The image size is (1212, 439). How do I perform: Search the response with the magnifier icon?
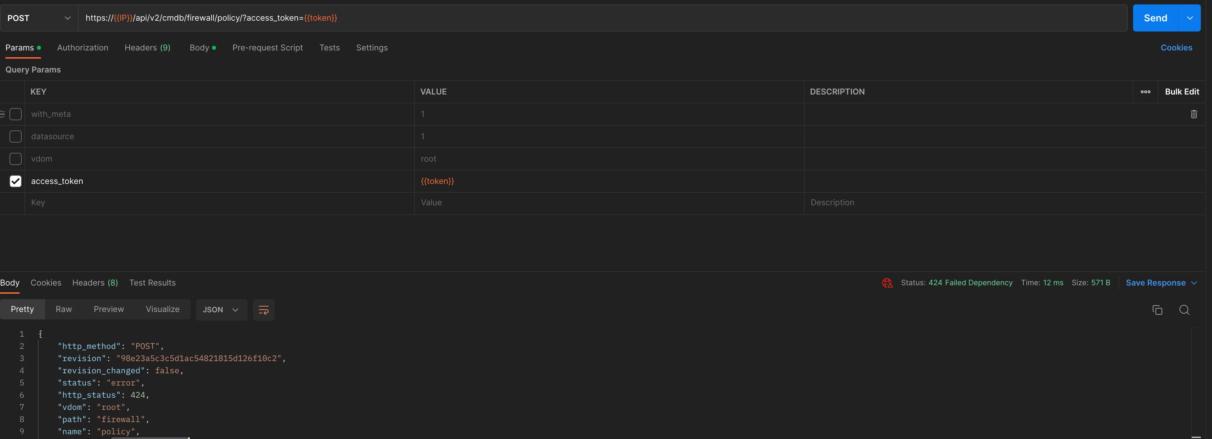(x=1184, y=310)
